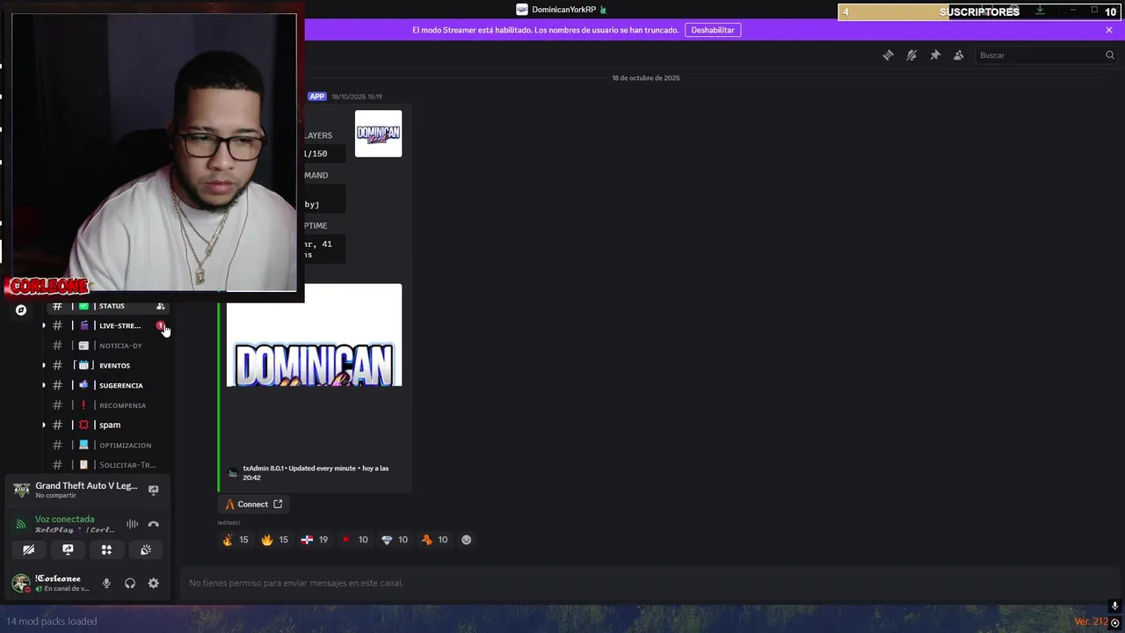Toggle noise suppression waveform icon

132,524
